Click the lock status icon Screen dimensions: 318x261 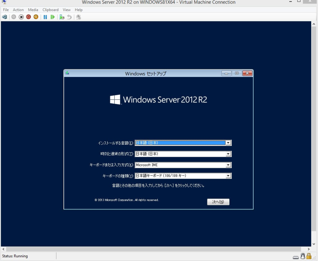(309, 256)
